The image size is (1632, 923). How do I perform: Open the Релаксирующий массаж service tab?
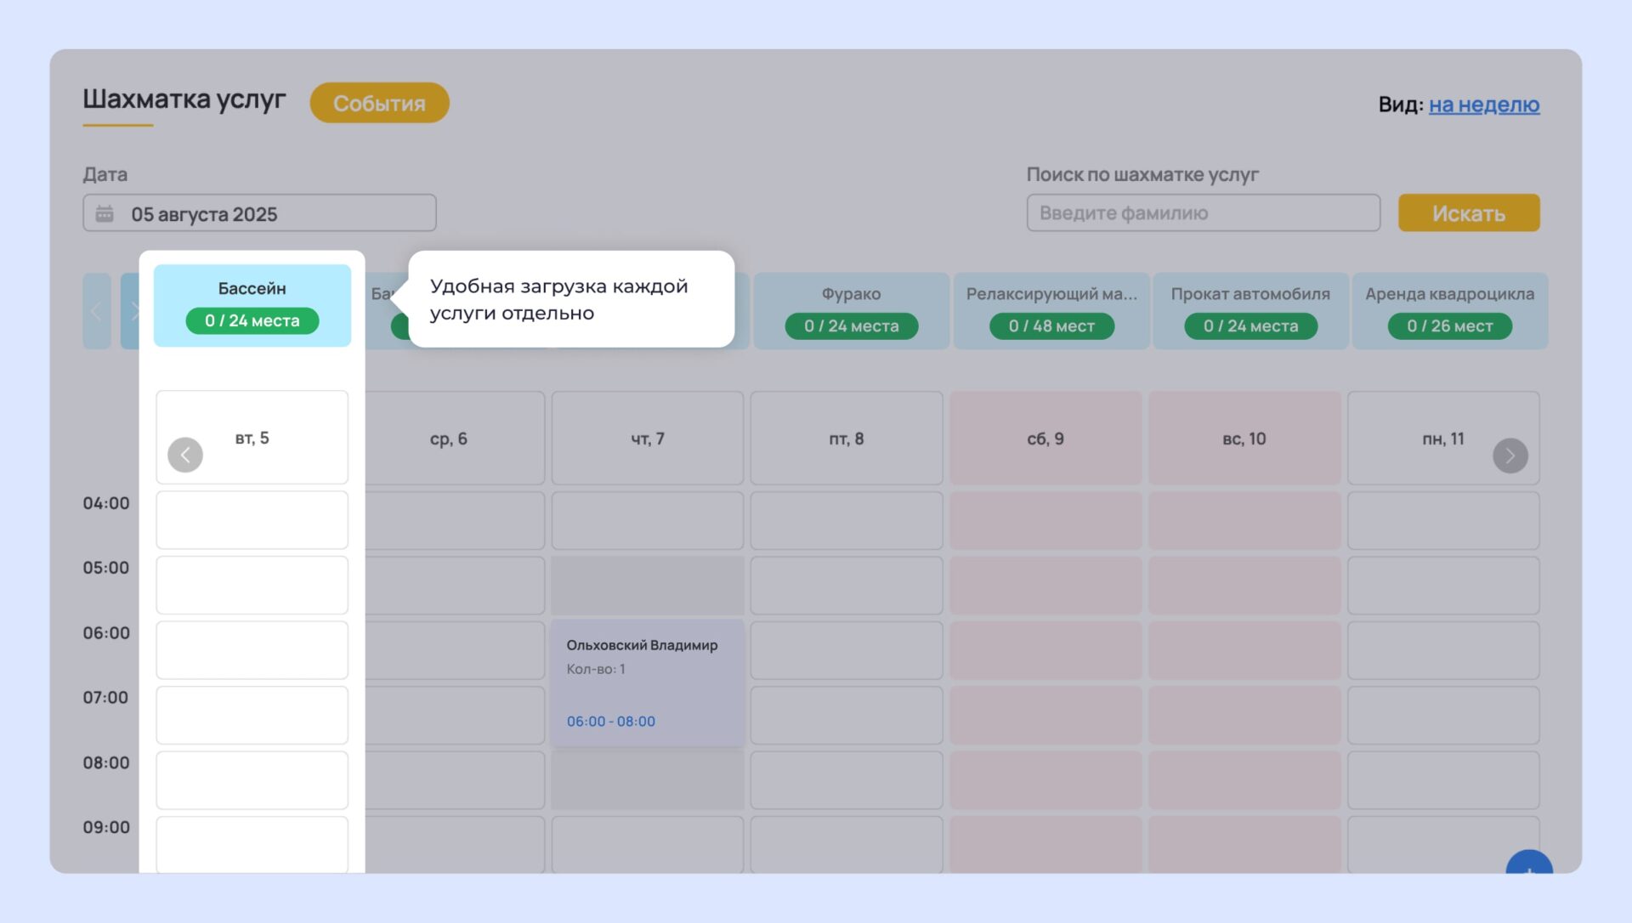(1051, 294)
